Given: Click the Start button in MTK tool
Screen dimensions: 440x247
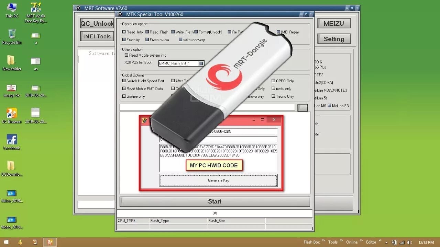Looking at the screenshot, I should pyautogui.click(x=214, y=202).
